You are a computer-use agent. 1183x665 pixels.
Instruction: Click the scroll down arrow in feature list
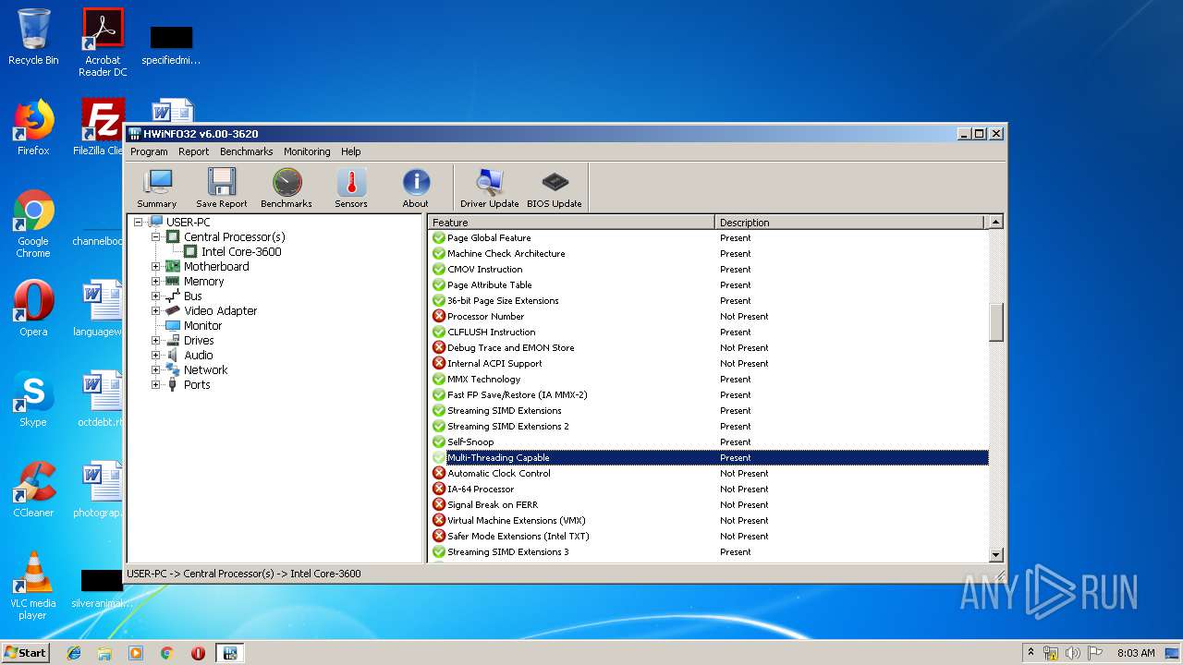[x=995, y=554]
